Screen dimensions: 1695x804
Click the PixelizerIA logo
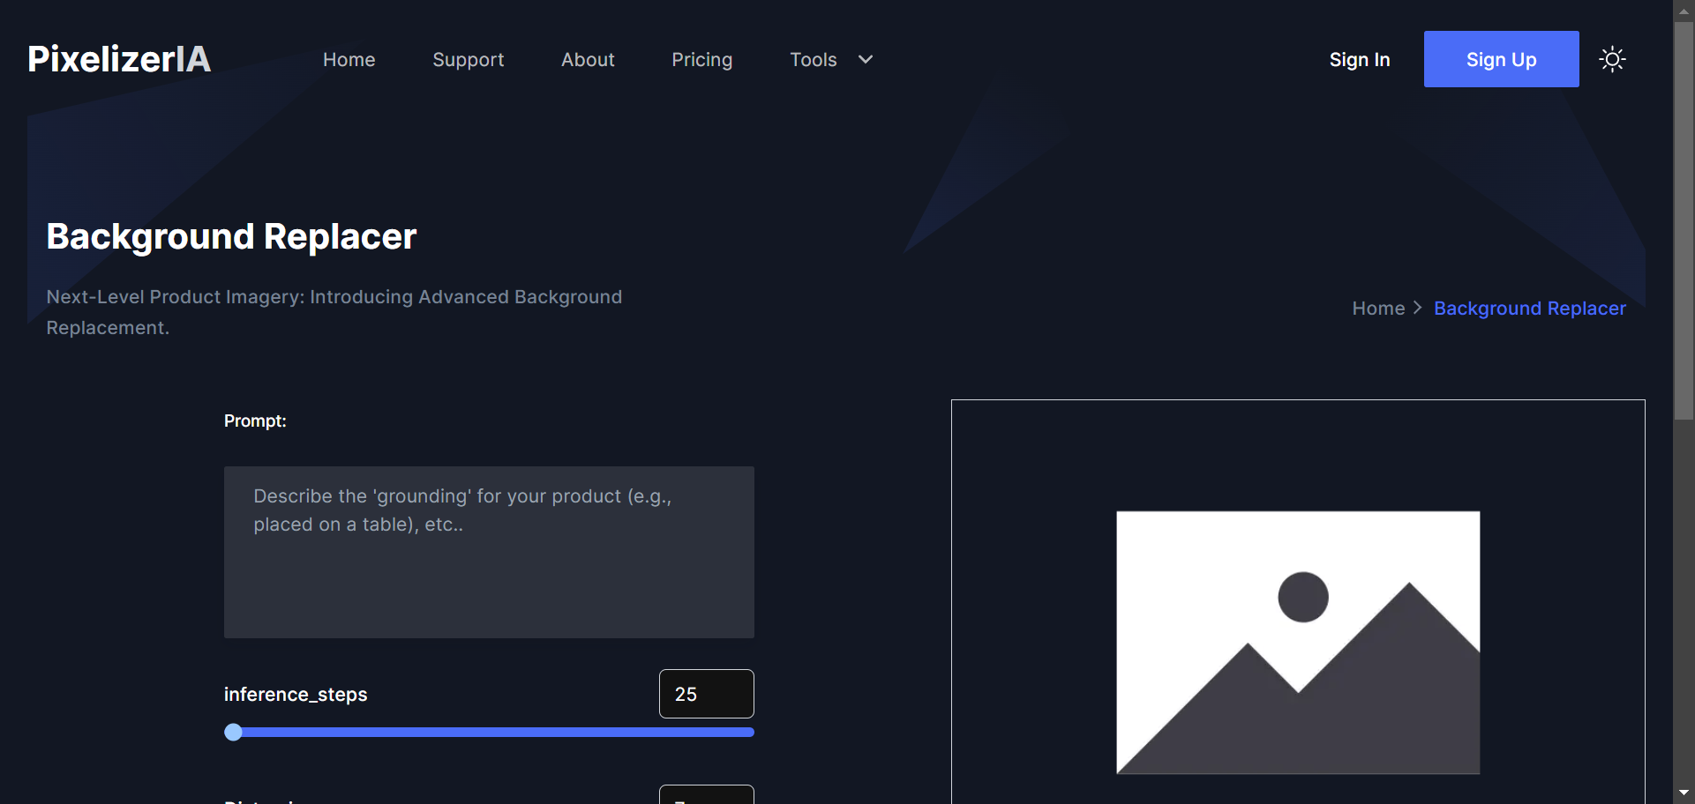pos(119,59)
